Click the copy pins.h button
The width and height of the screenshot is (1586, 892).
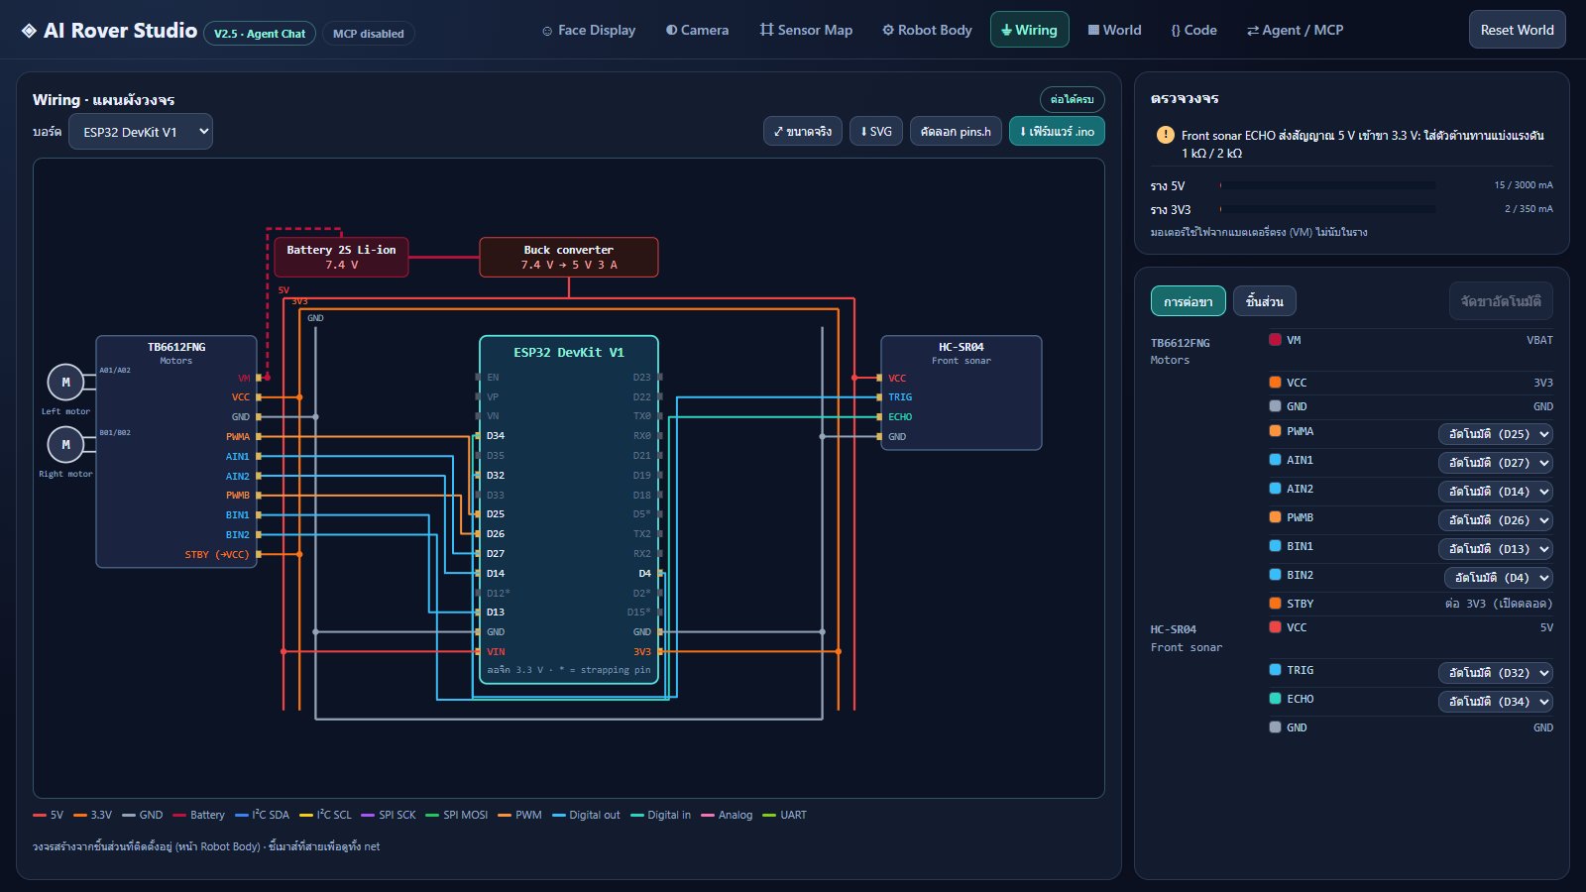pos(956,131)
